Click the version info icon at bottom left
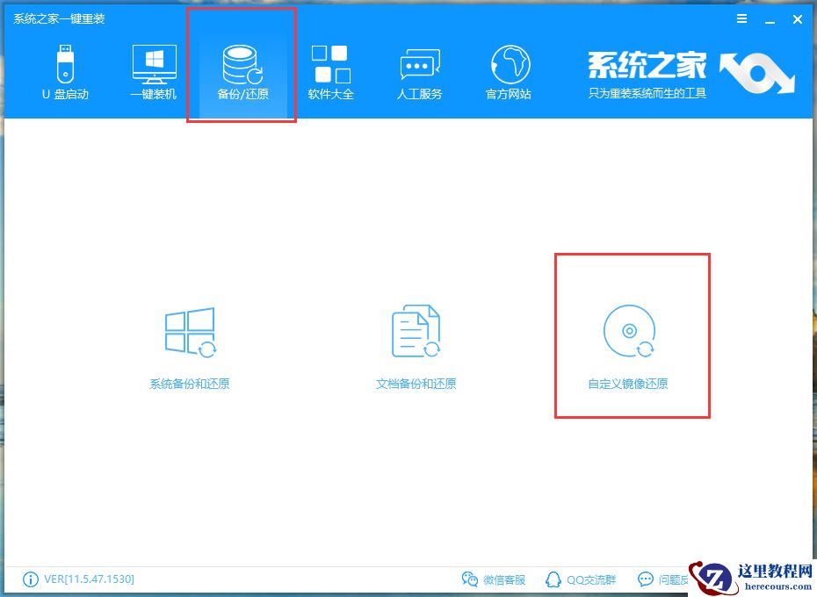 (x=29, y=579)
